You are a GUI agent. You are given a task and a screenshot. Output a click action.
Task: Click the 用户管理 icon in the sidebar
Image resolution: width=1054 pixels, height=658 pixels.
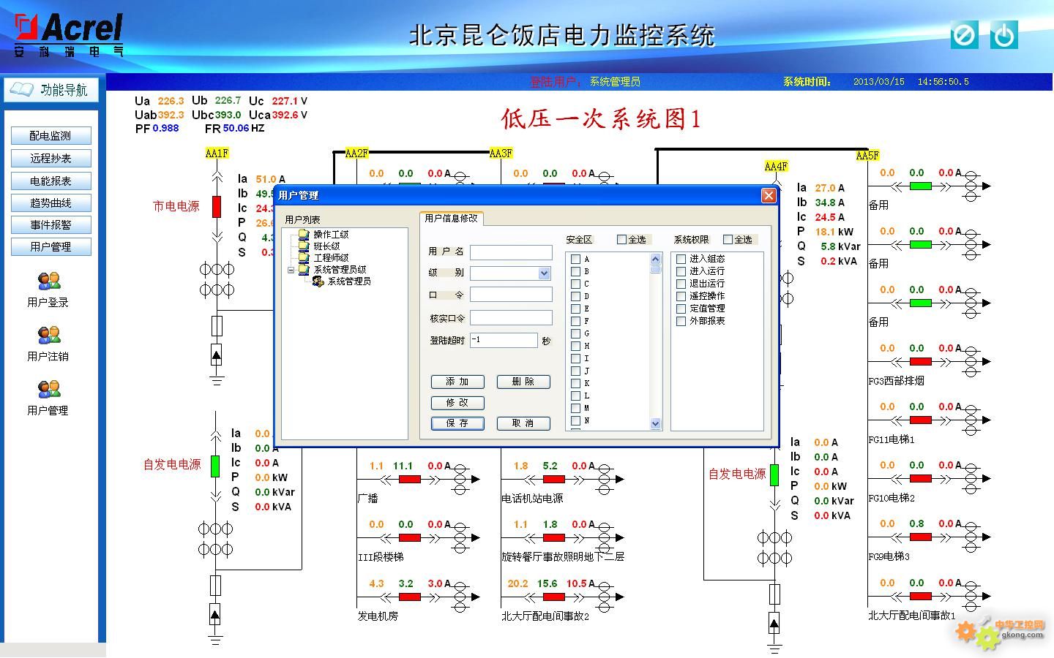(49, 389)
